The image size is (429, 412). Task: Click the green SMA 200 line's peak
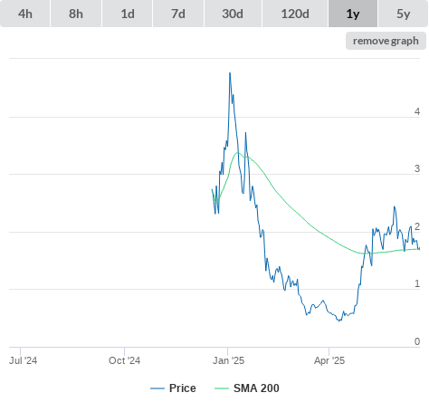click(x=238, y=153)
